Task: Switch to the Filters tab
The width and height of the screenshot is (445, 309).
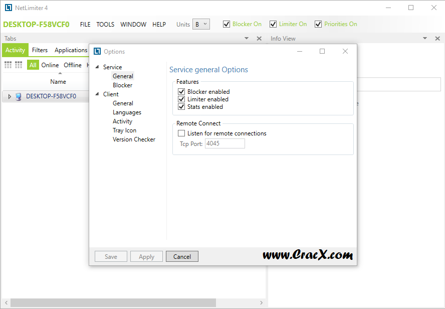Action: [40, 50]
